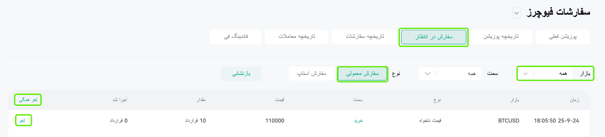This screenshot has width=605, height=137.
Task: Click the 110000 price cell
Action: tap(275, 121)
